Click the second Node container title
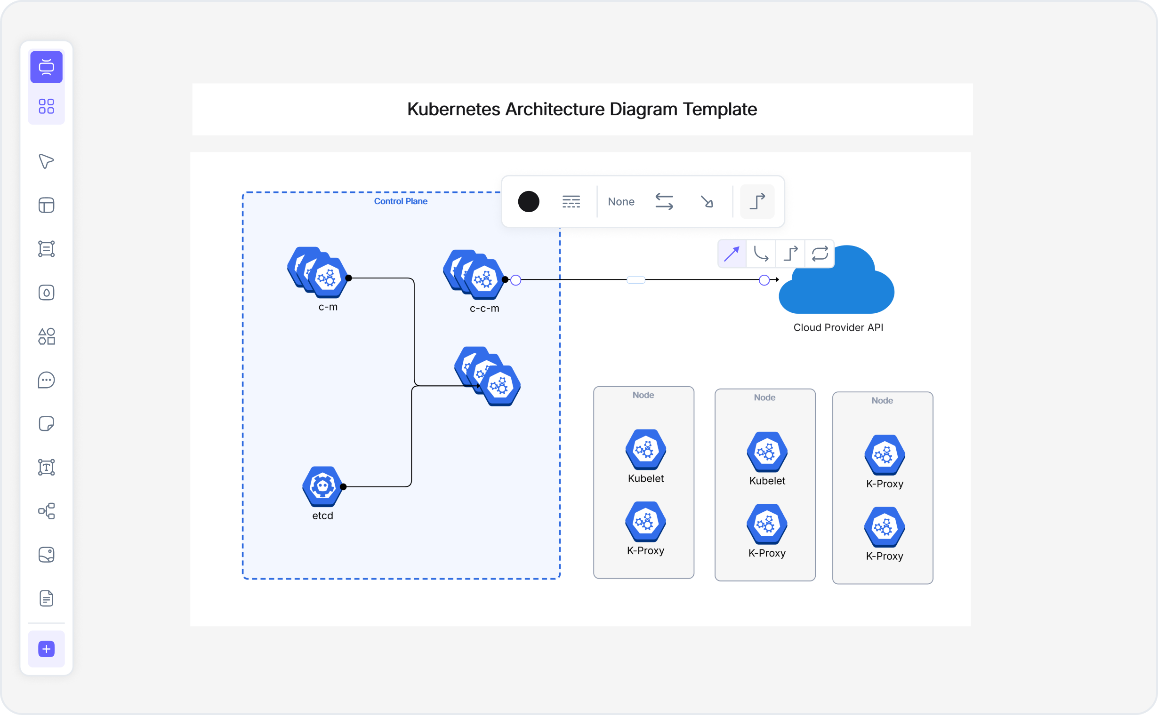The width and height of the screenshot is (1158, 715). point(764,397)
